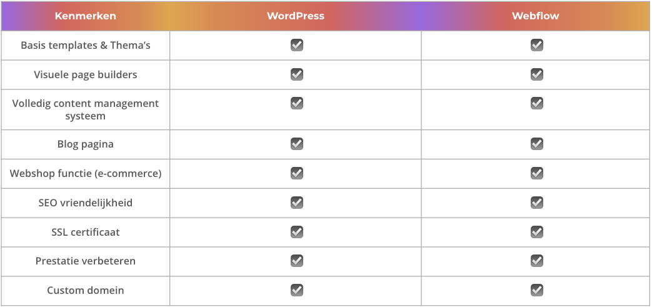Viewport: 652px width, 307px height.
Task: Click Webflow checkbox for Custom domein
Action: [x=536, y=289]
